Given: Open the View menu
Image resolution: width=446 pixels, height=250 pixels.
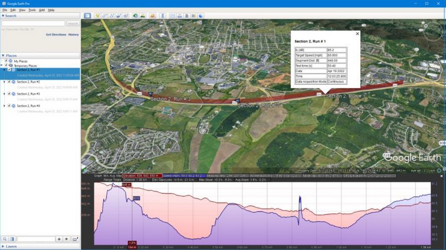Looking at the screenshot, I should coord(22,10).
